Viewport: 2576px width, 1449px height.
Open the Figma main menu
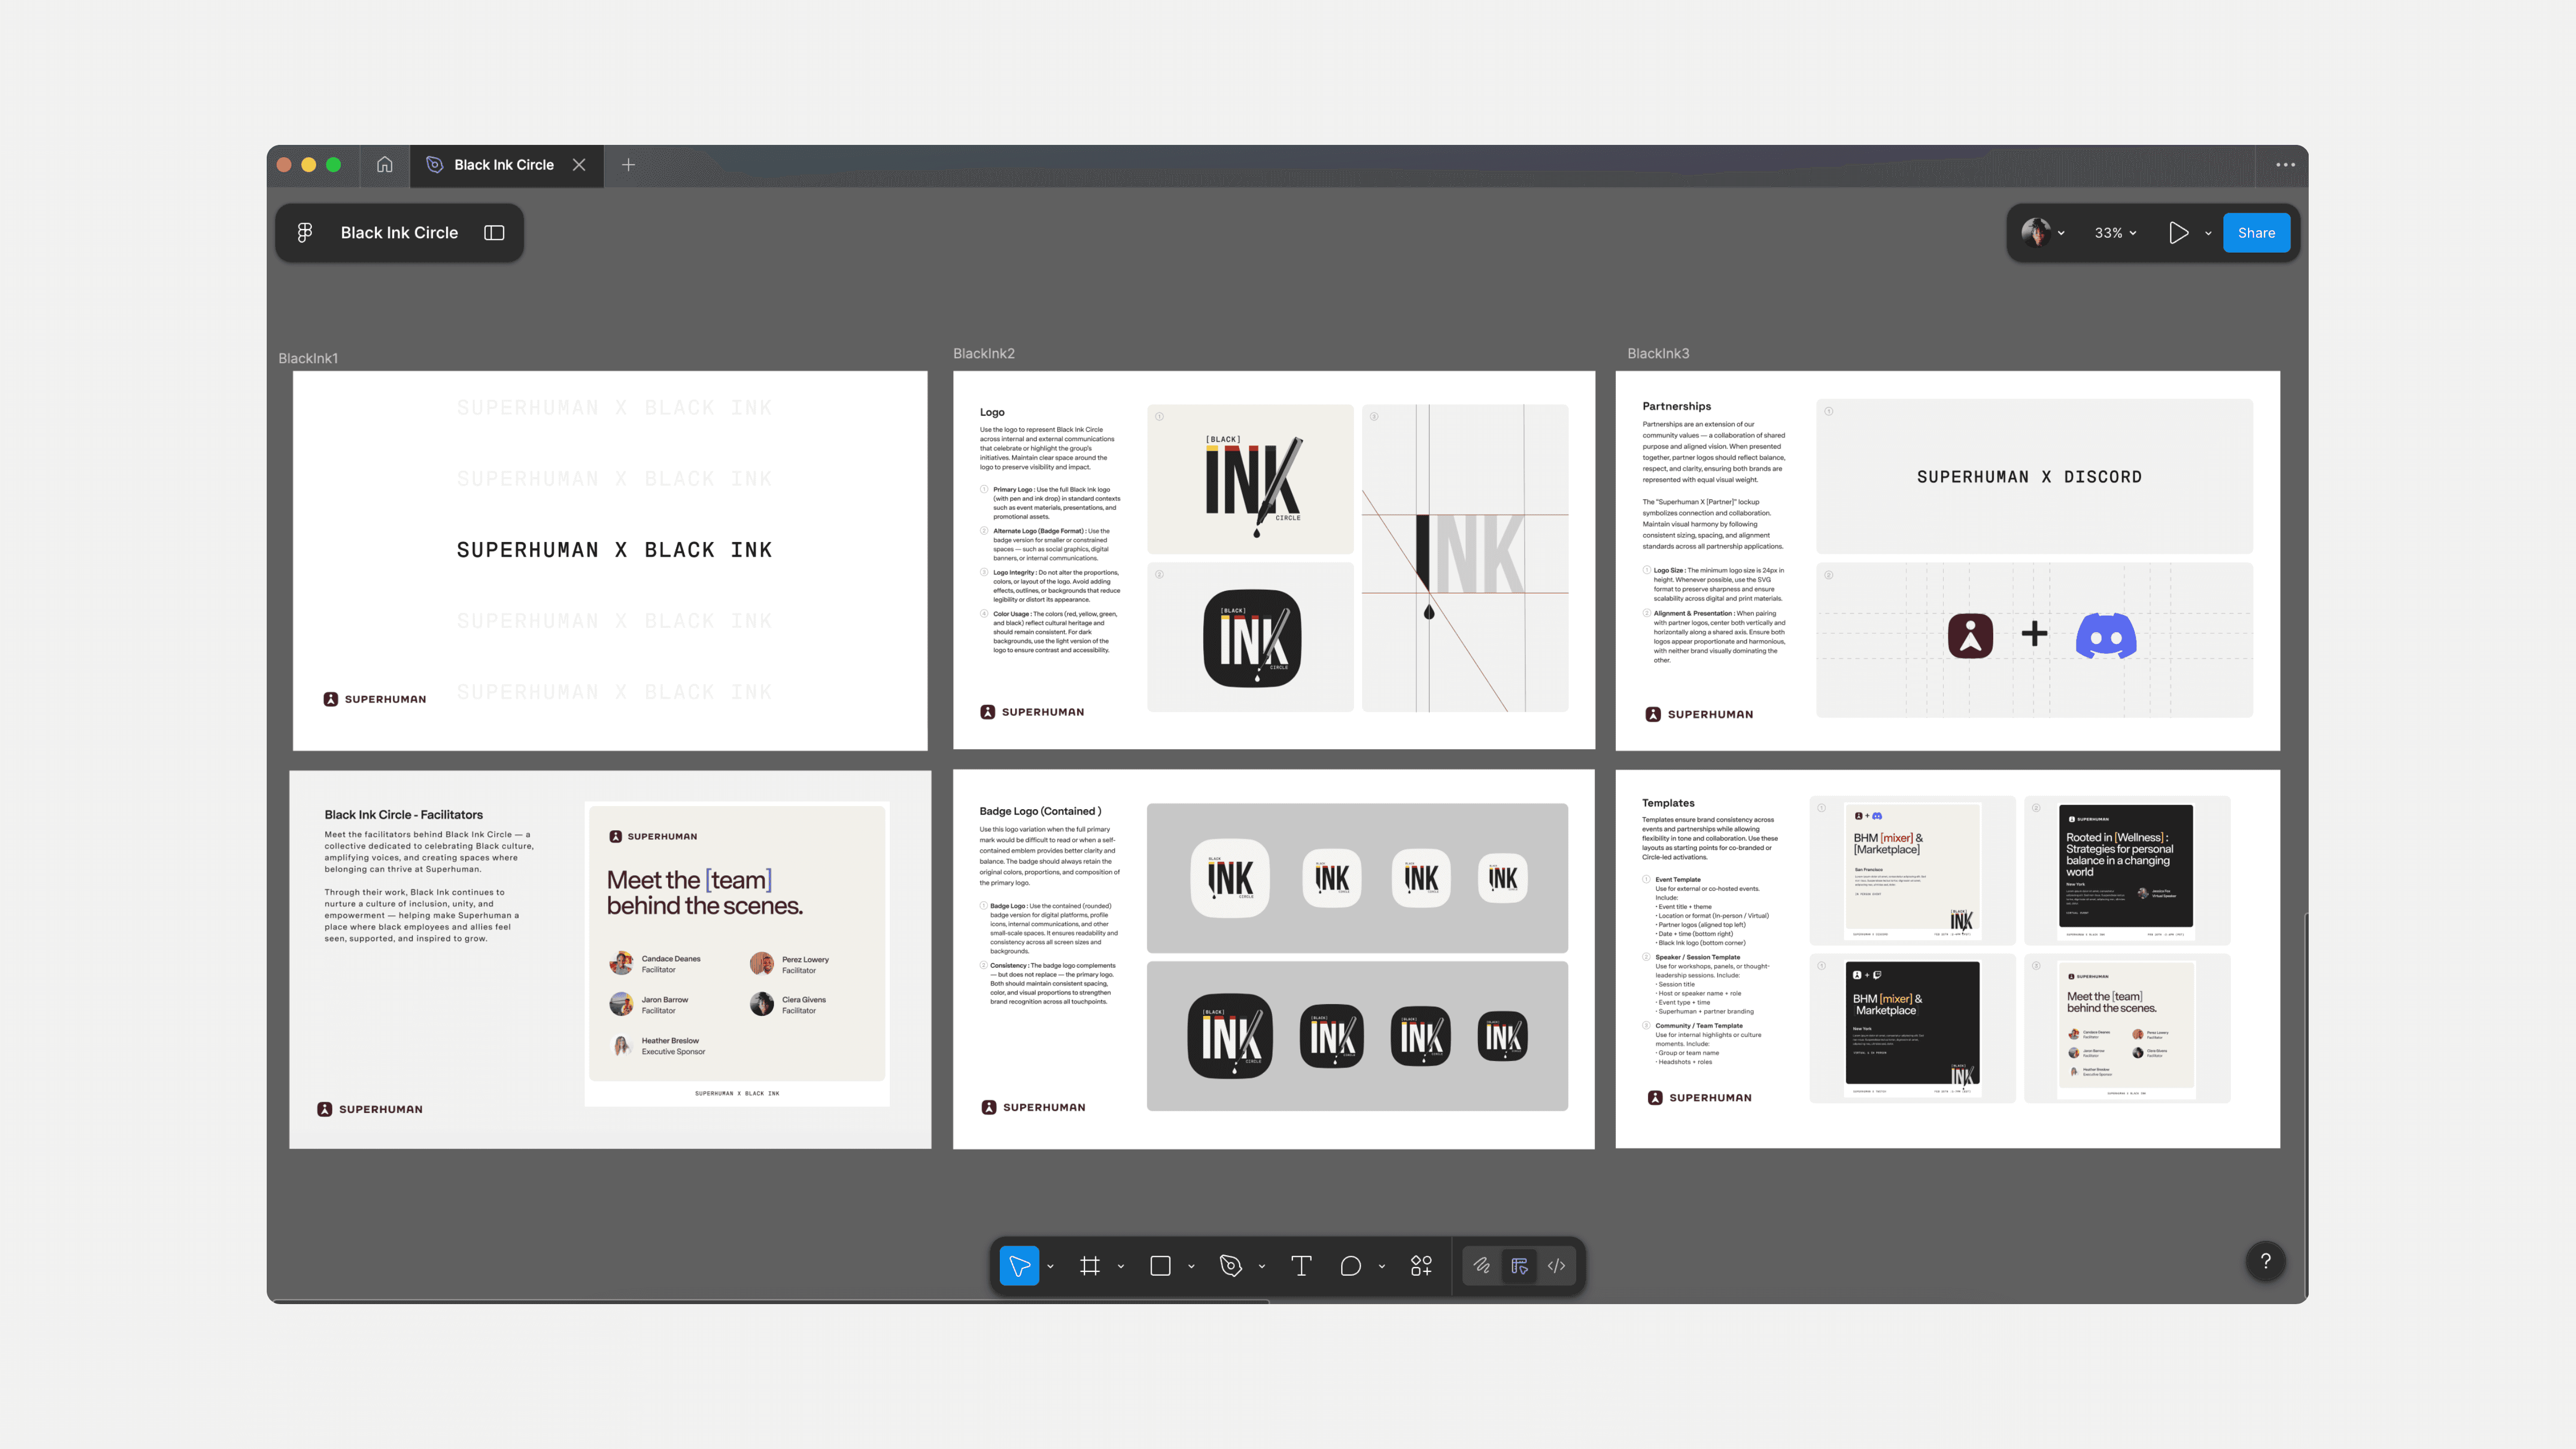pos(305,233)
